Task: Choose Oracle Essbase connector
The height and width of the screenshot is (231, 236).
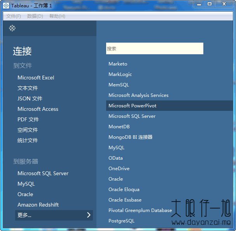Action: [x=125, y=200]
